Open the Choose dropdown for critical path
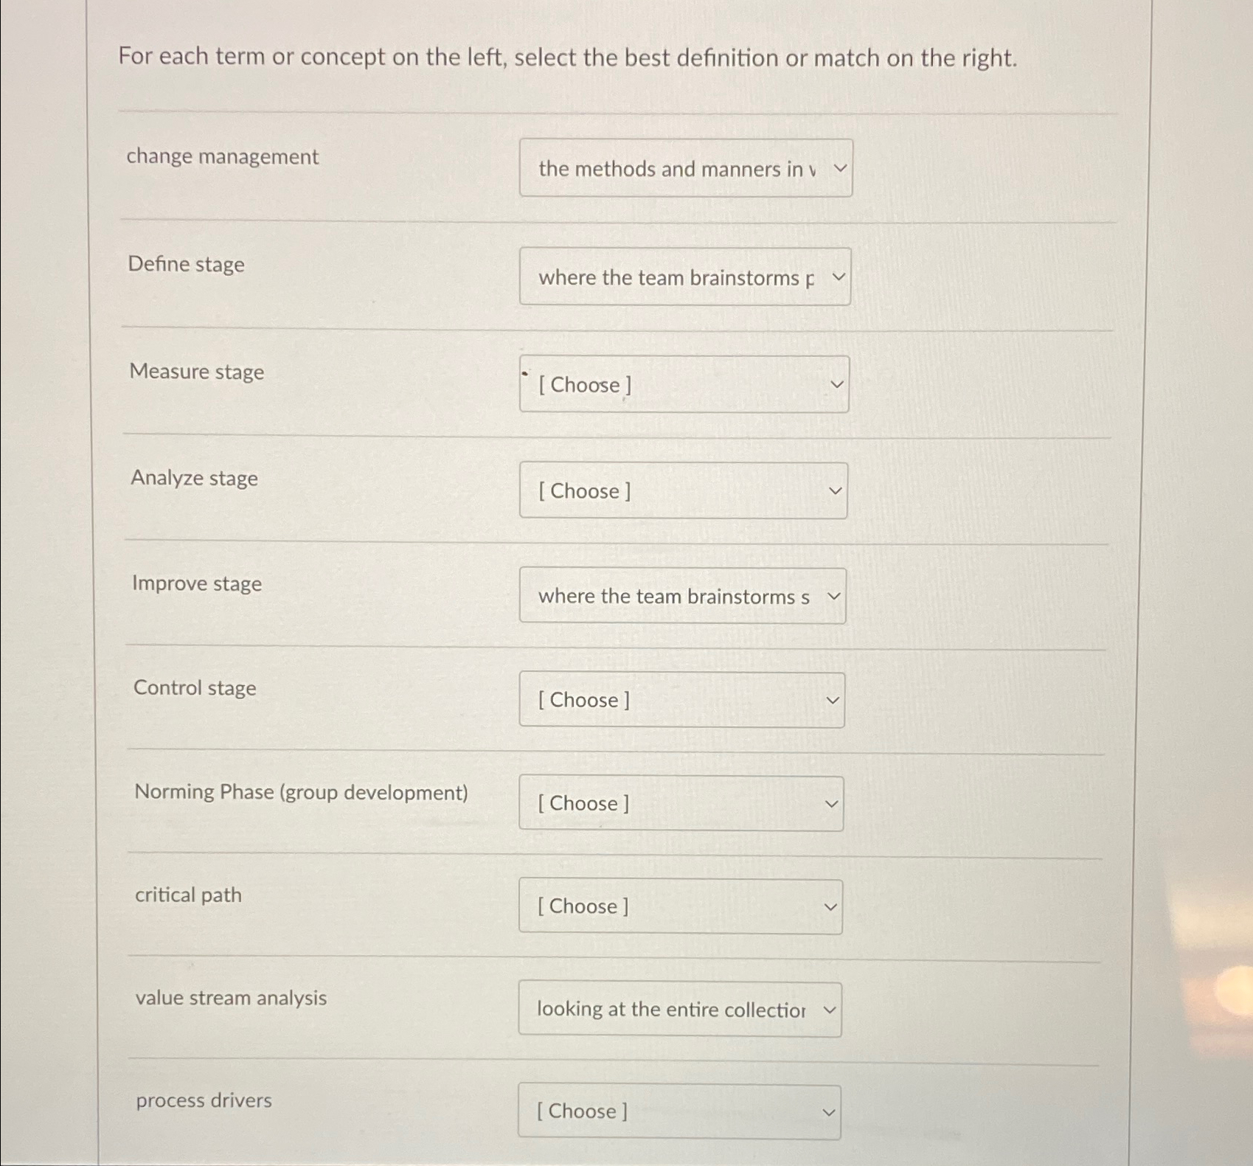Screen dimensions: 1253x1166 point(680,906)
